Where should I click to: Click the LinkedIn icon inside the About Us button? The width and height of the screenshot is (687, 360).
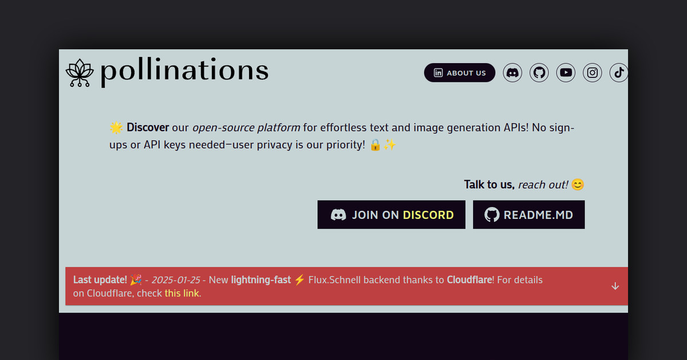(x=438, y=73)
